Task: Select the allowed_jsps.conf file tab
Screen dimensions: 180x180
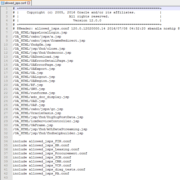Action: 16,3
